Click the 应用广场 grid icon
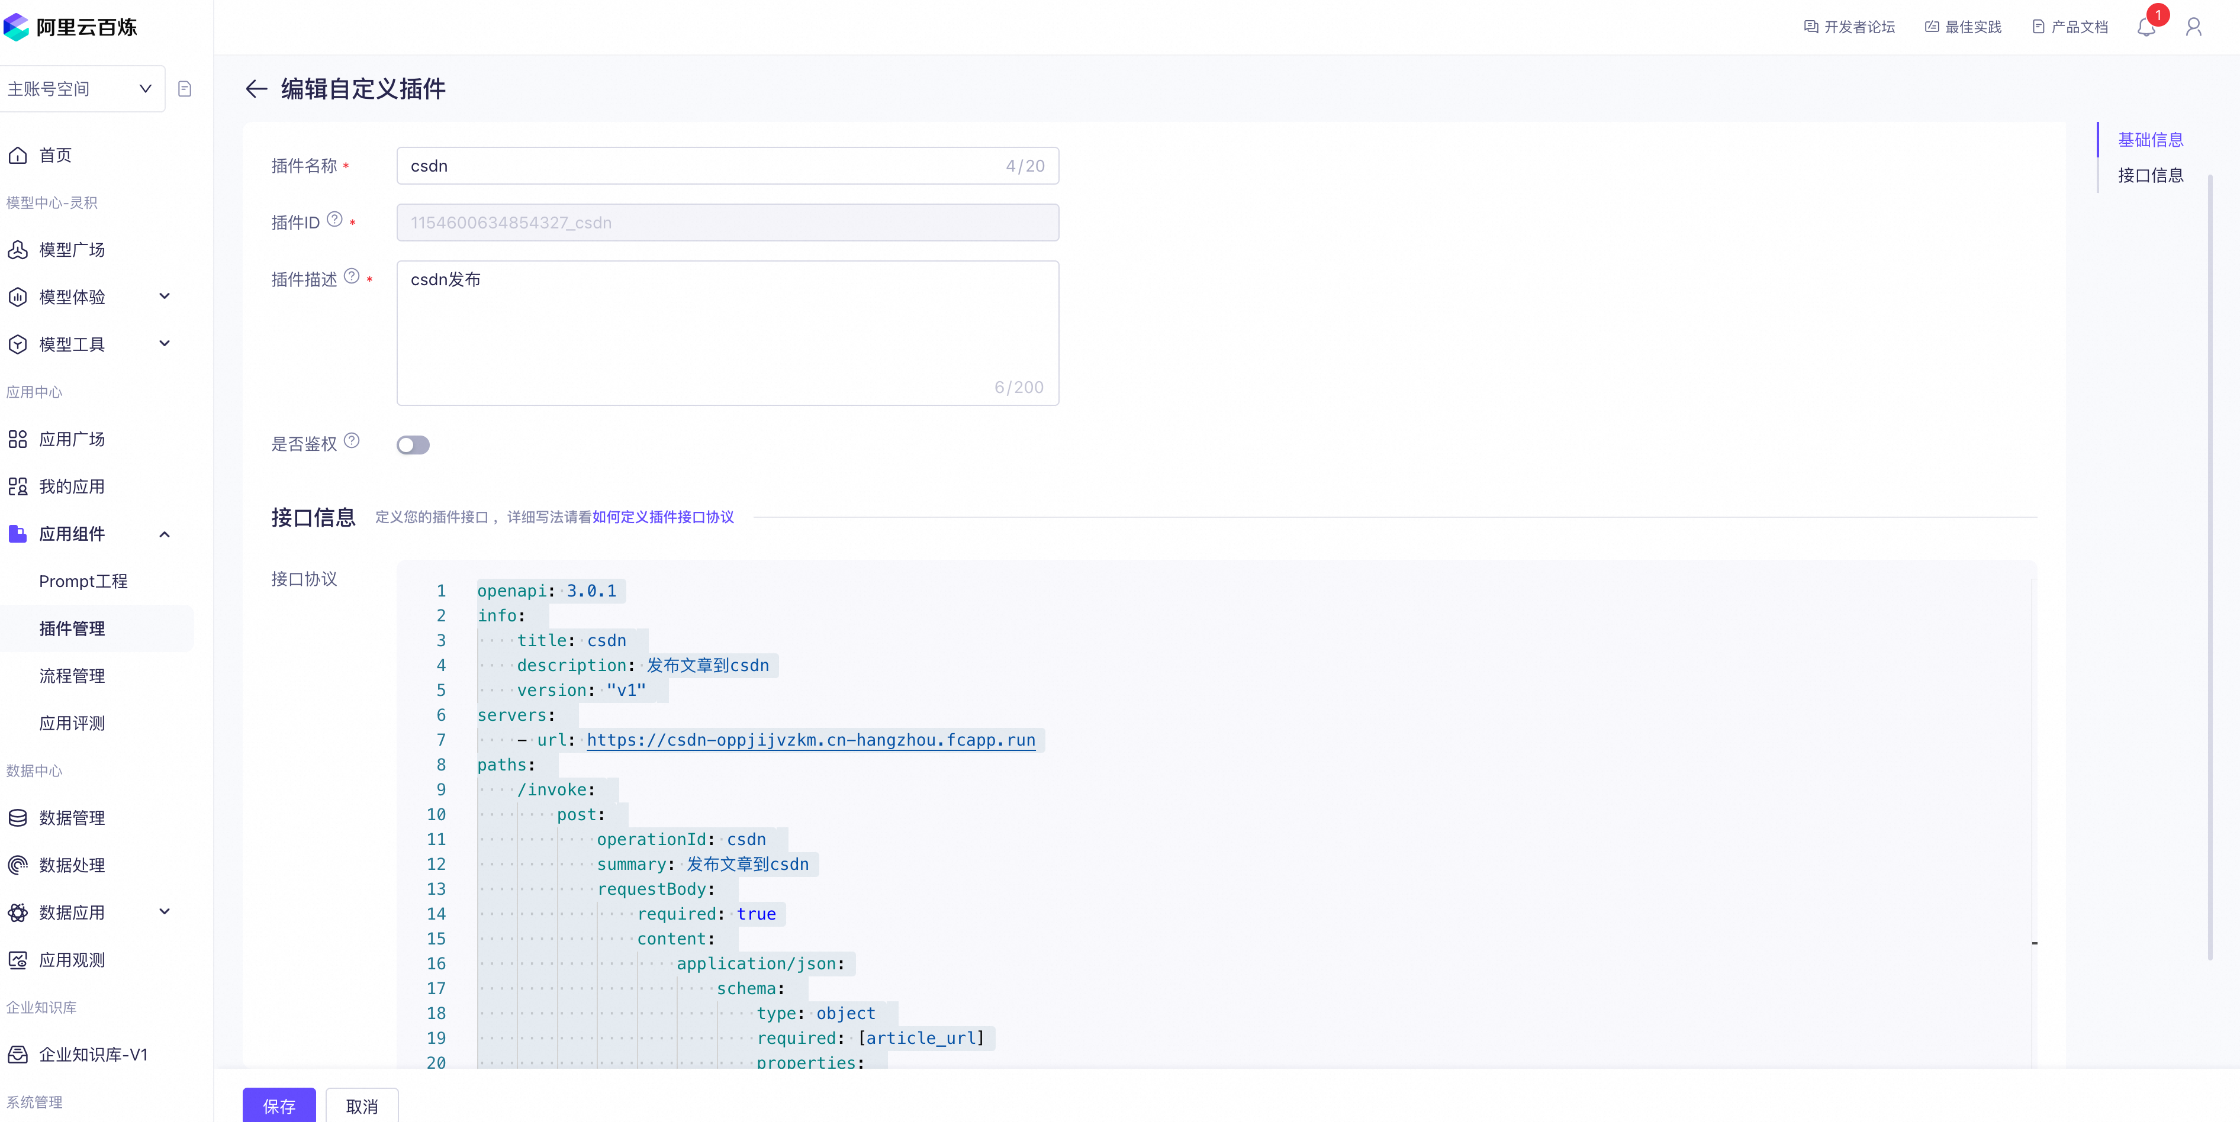2240x1122 pixels. (17, 440)
